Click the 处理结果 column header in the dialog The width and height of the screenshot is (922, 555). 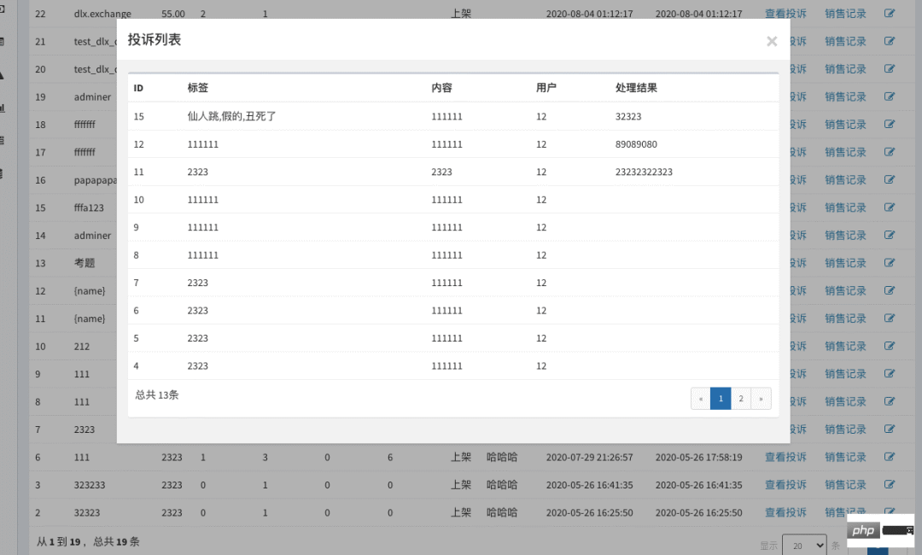636,88
